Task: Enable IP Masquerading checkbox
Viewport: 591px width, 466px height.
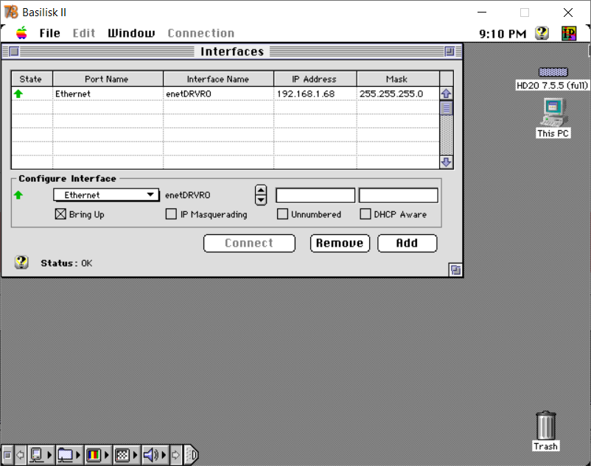Action: tap(171, 214)
